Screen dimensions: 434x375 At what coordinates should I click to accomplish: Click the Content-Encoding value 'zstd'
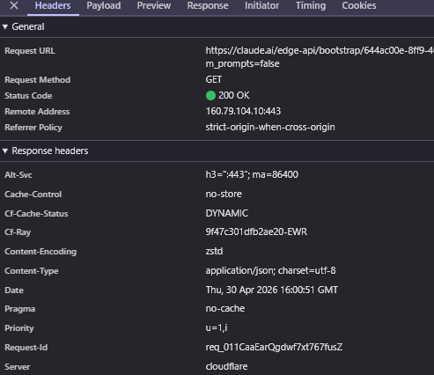pyautogui.click(x=214, y=251)
